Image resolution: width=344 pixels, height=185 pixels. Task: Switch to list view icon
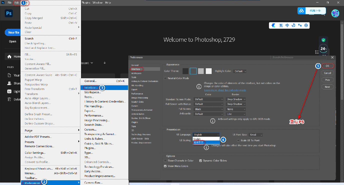317,52
